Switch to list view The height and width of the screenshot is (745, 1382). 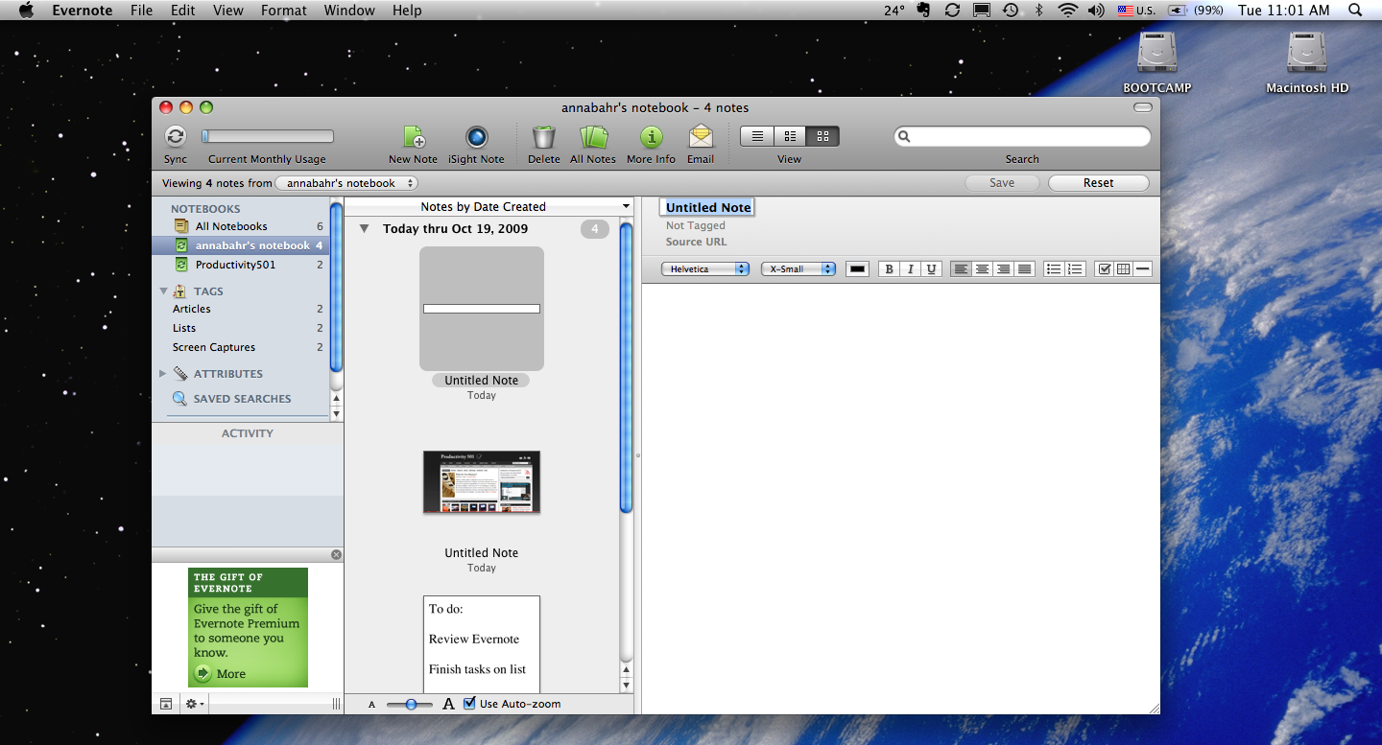(757, 136)
